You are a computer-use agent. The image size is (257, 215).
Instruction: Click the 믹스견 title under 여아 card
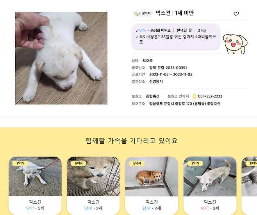tap(210, 202)
